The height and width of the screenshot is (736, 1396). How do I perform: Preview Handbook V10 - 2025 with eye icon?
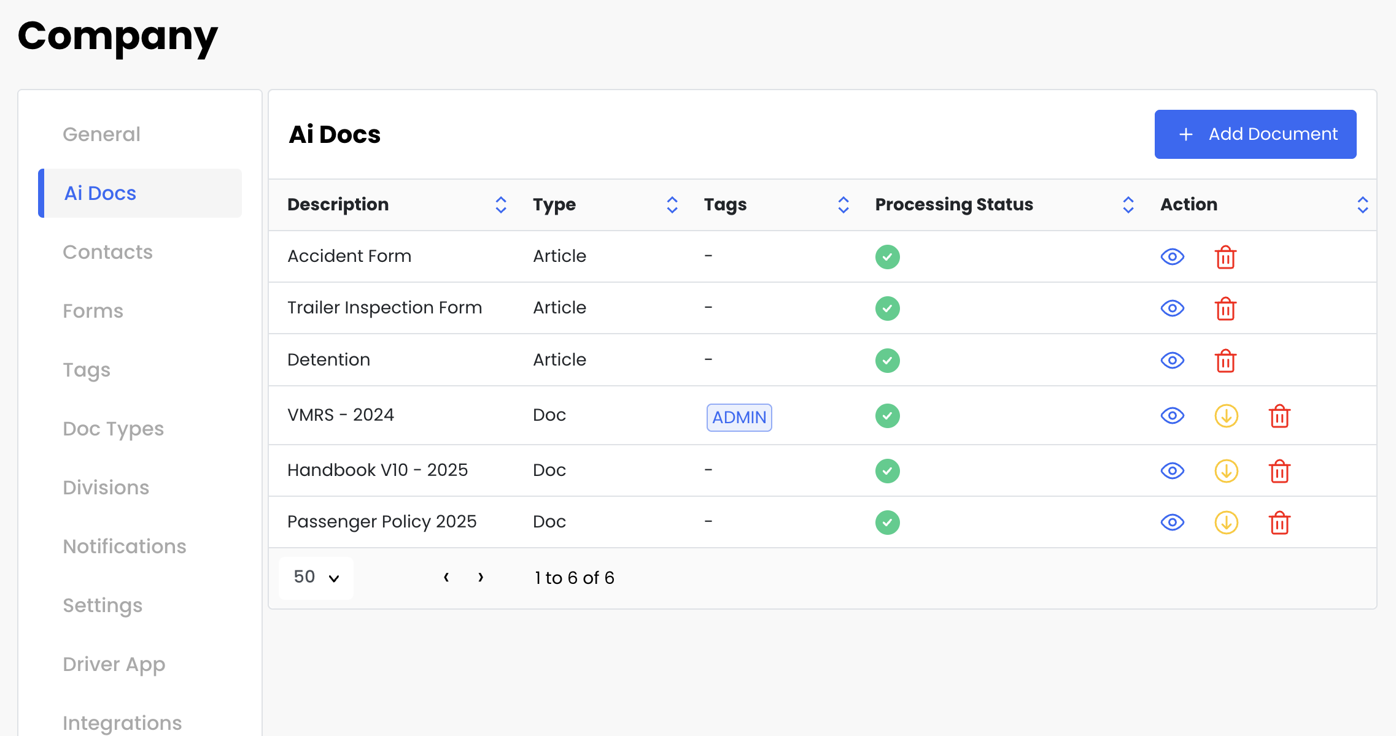tap(1172, 472)
